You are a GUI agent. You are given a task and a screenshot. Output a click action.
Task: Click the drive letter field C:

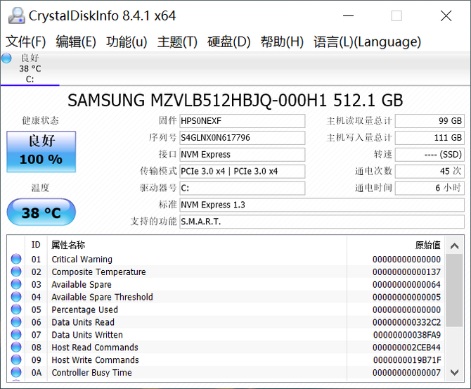(242, 189)
